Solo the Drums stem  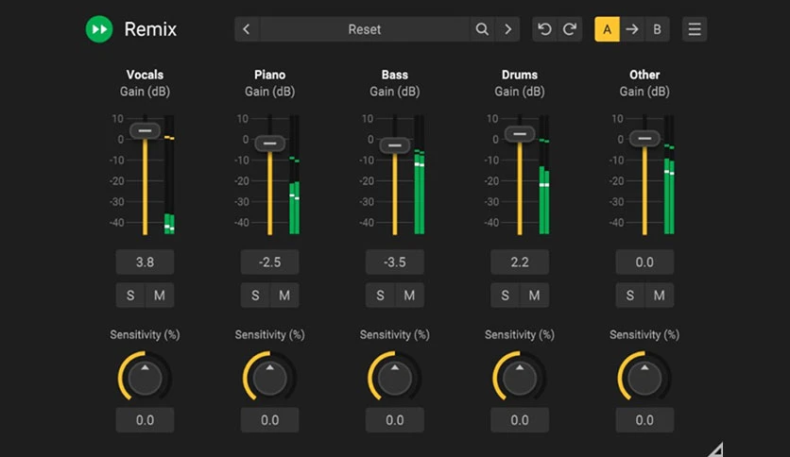tap(506, 296)
